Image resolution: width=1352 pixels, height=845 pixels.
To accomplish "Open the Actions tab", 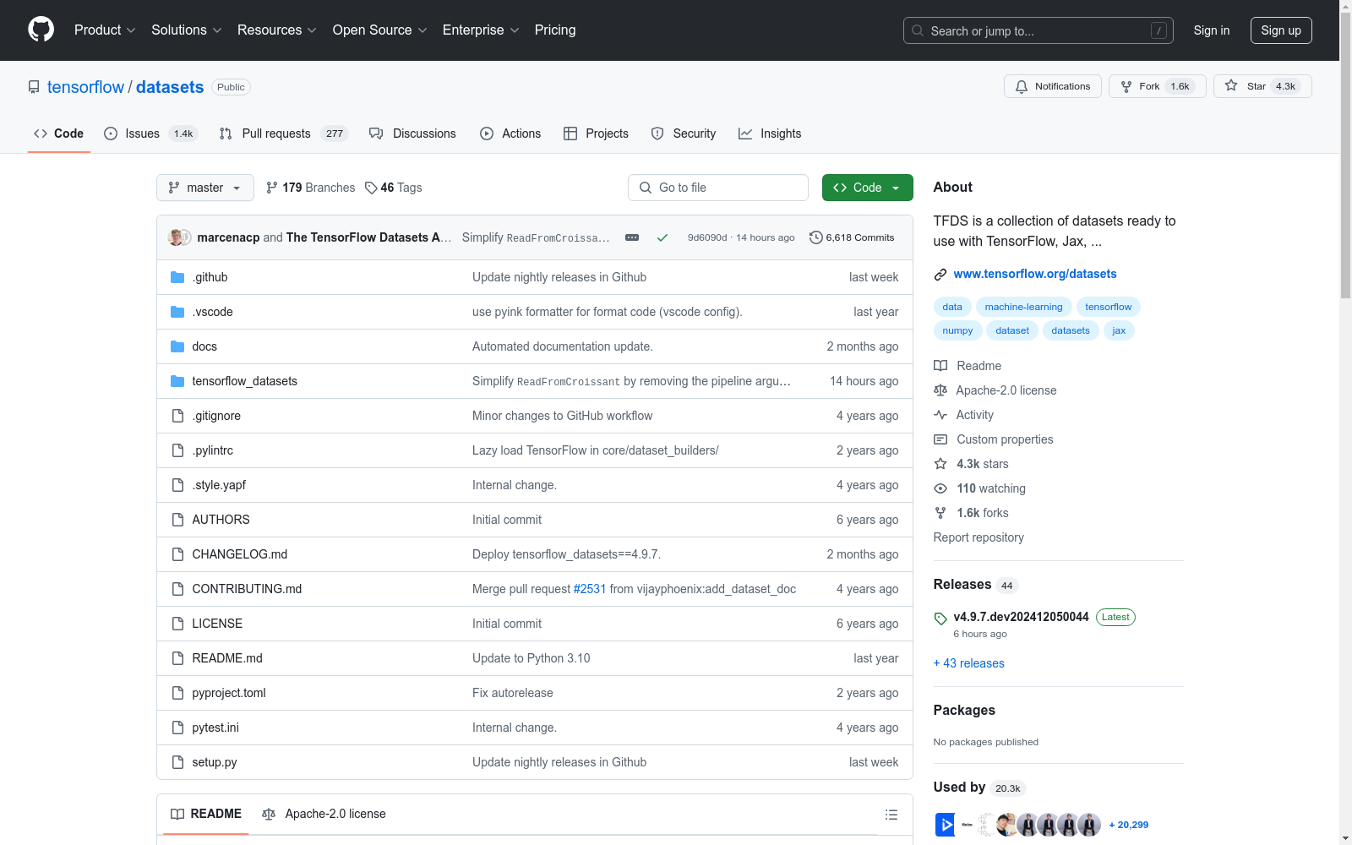I will coord(510,134).
